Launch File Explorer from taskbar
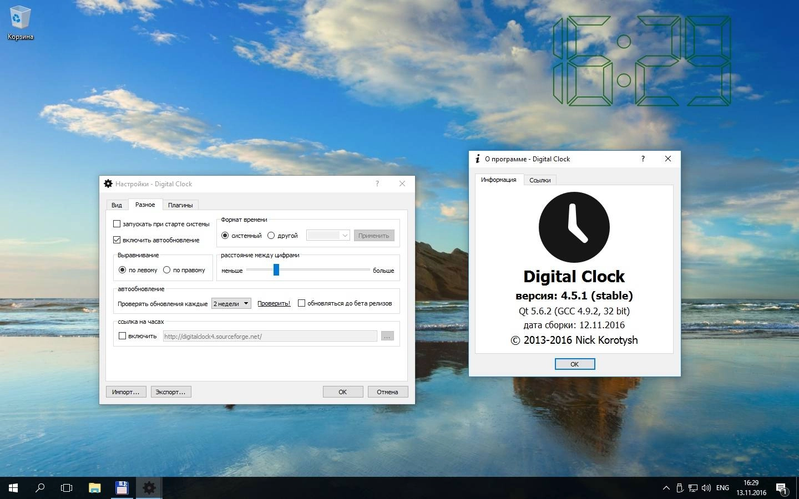Screen dimensions: 799x499 [x=94, y=488]
